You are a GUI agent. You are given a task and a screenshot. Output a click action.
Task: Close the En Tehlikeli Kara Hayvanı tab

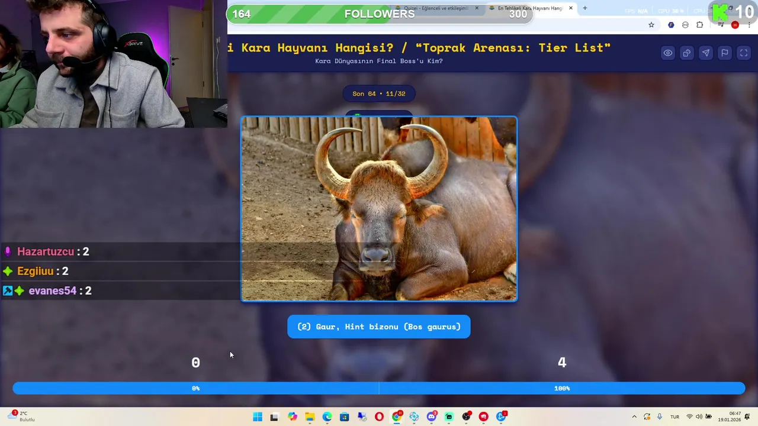tap(571, 8)
